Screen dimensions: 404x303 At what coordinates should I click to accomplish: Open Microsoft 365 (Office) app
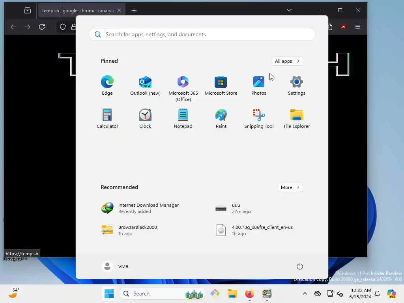coord(183,89)
